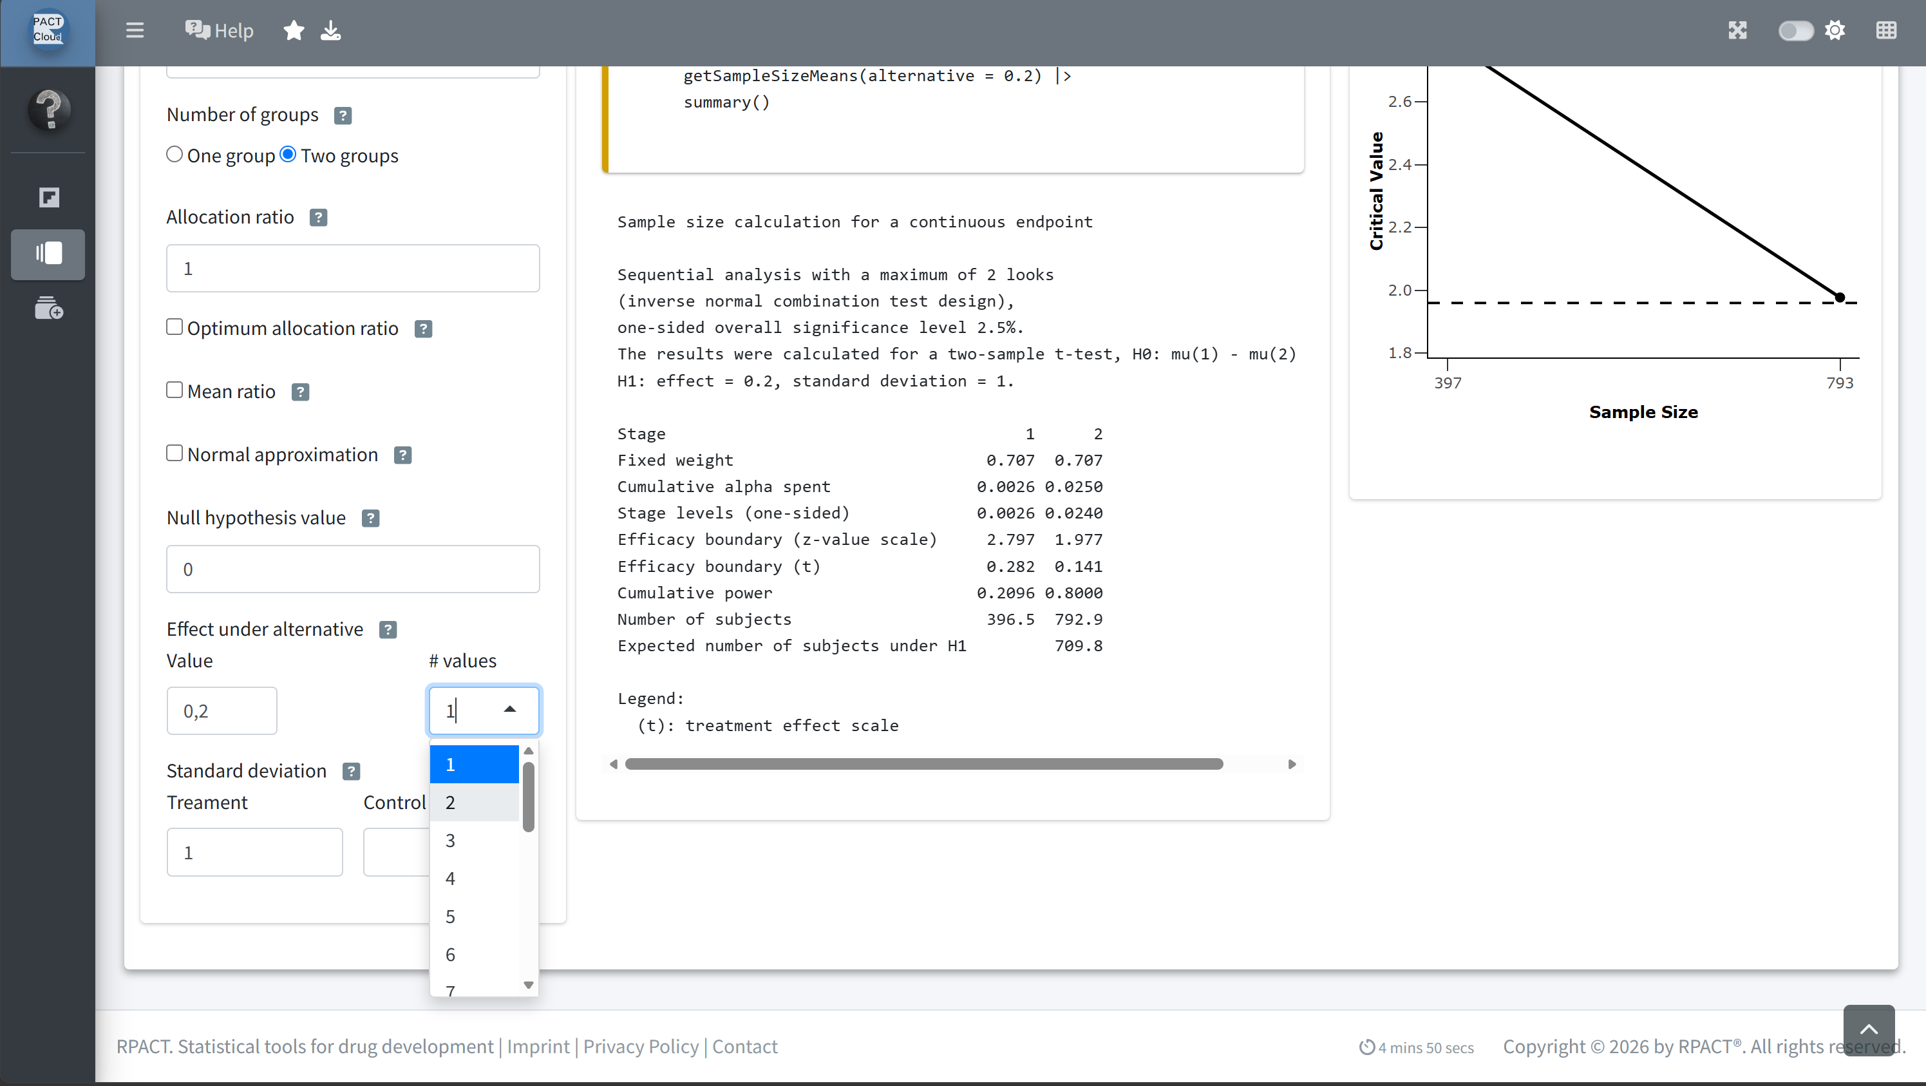The height and width of the screenshot is (1086, 1926).
Task: Enable the Mean ratio checkbox
Action: point(175,390)
